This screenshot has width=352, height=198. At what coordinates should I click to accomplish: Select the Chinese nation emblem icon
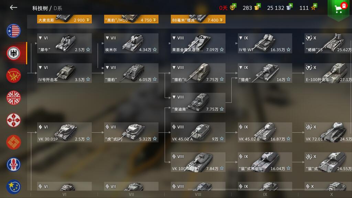tap(13, 142)
